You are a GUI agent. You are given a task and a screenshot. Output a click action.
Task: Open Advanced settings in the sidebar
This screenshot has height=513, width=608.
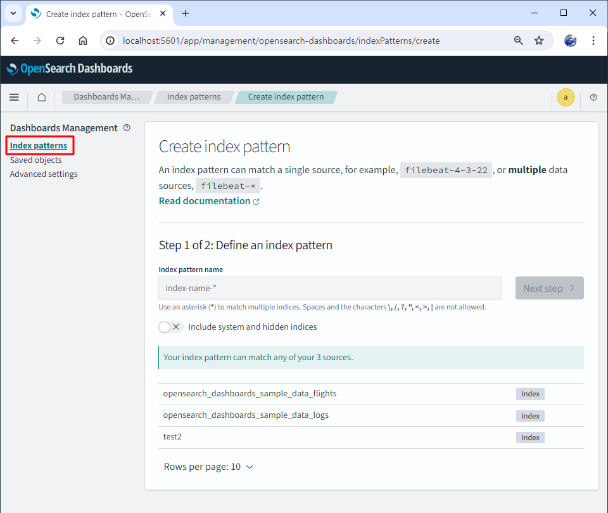pos(44,174)
